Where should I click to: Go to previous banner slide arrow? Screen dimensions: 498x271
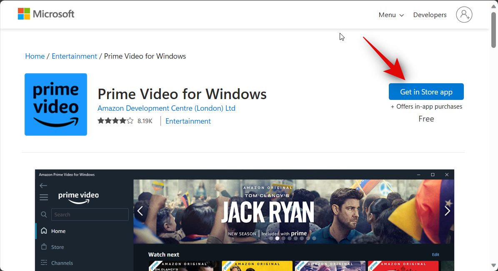[x=140, y=211]
